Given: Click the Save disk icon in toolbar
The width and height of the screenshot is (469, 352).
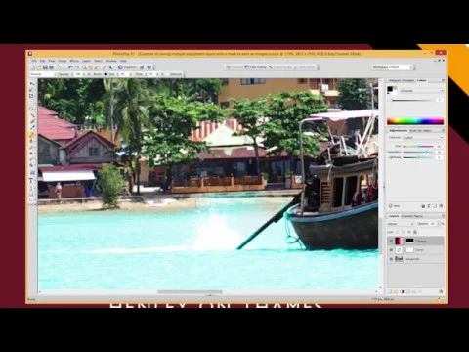Looking at the screenshot, I should click(45, 67).
